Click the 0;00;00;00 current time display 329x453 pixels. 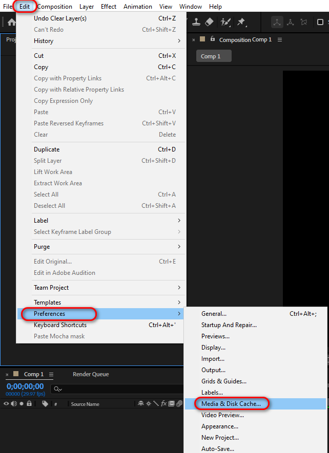click(25, 386)
